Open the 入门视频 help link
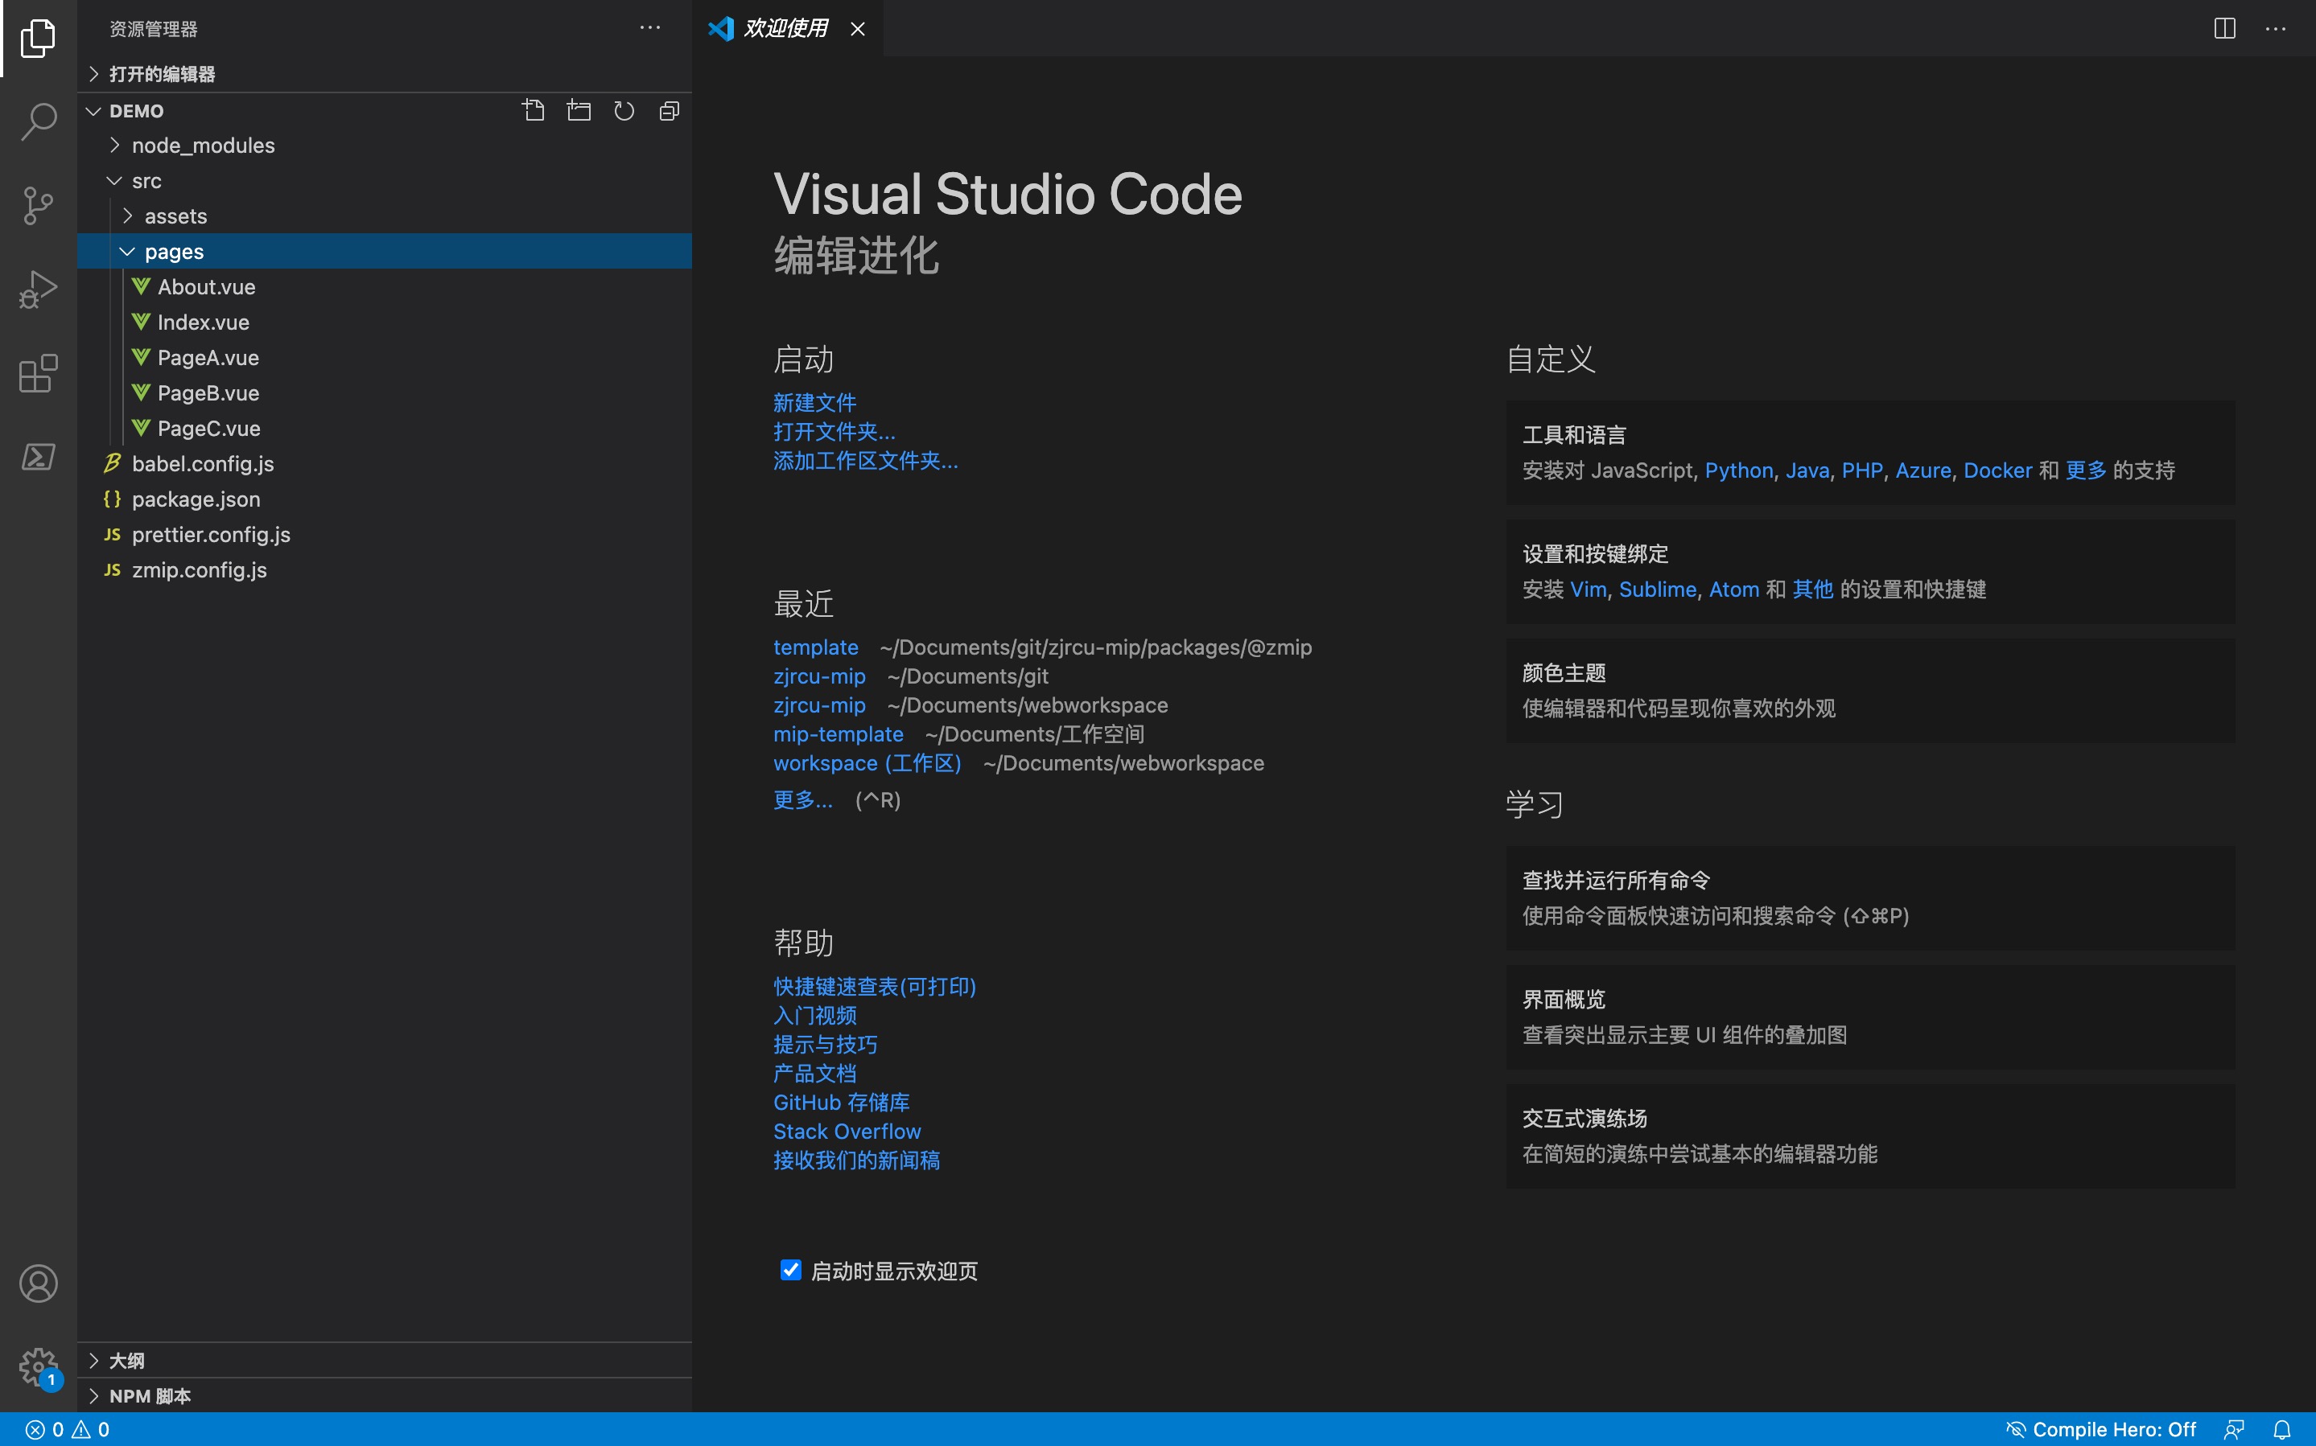Image resolution: width=2316 pixels, height=1446 pixels. pyautogui.click(x=814, y=1016)
